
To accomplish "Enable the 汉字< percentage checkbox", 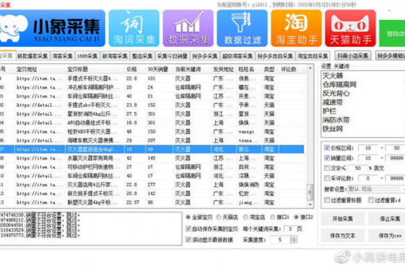I will [327, 168].
